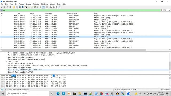Open the Edit menu
The width and height of the screenshot is (171, 96).
pyautogui.click(x=6, y=4)
